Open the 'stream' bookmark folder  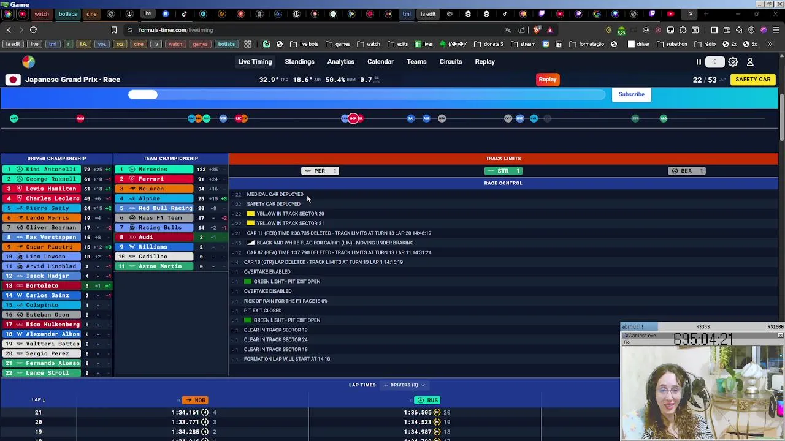(523, 44)
